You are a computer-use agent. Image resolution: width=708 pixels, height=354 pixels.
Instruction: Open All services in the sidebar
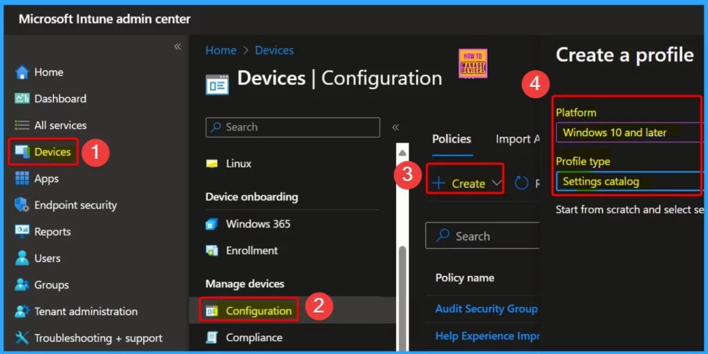pos(50,125)
